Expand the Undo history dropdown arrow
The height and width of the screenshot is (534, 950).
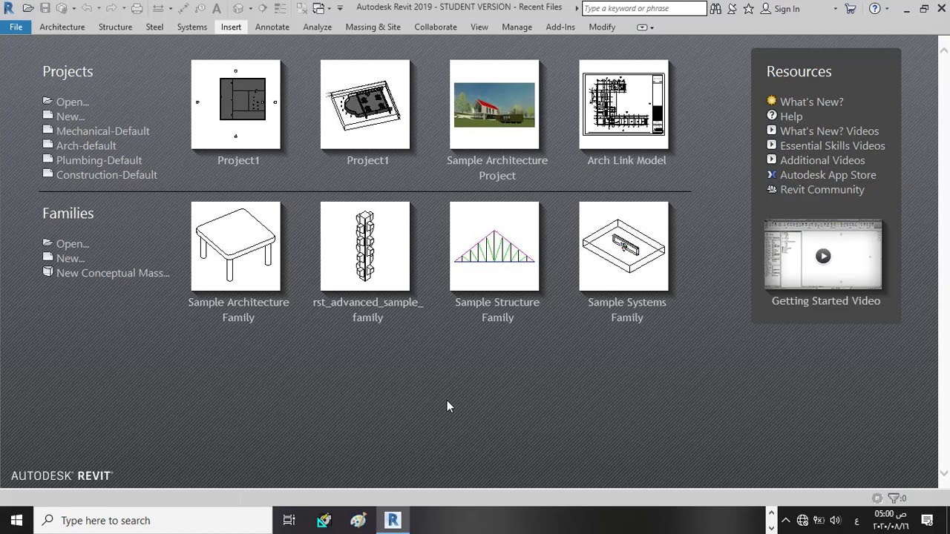(x=98, y=9)
